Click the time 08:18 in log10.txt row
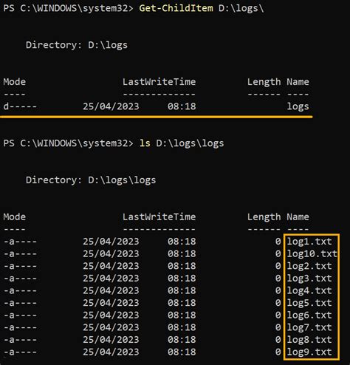The width and height of the screenshot is (350, 365). coord(182,254)
